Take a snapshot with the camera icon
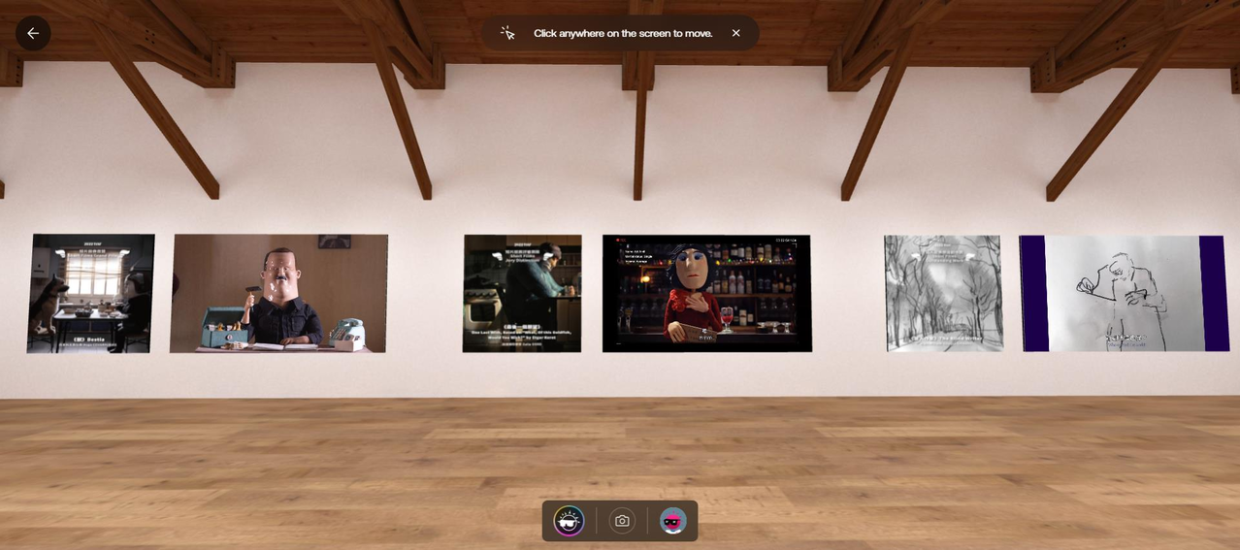The width and height of the screenshot is (1240, 550). point(622,521)
